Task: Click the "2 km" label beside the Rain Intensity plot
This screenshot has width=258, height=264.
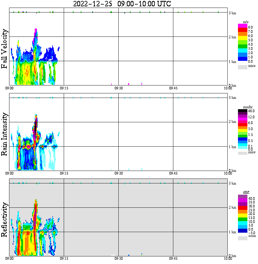Action: (x=233, y=122)
